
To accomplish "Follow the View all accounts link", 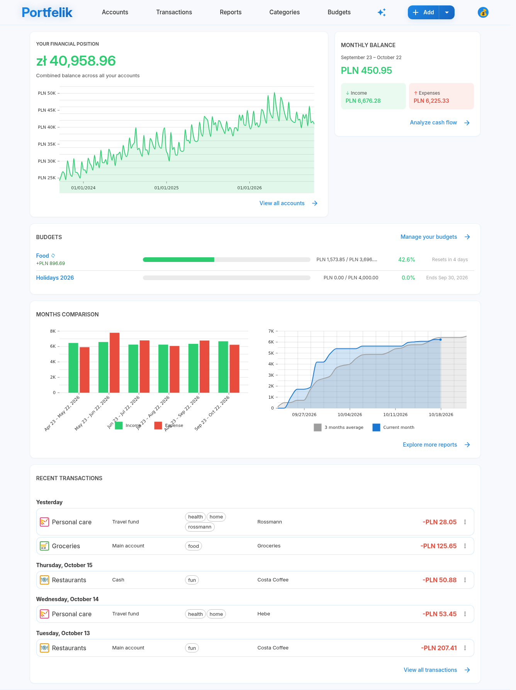I will [282, 203].
